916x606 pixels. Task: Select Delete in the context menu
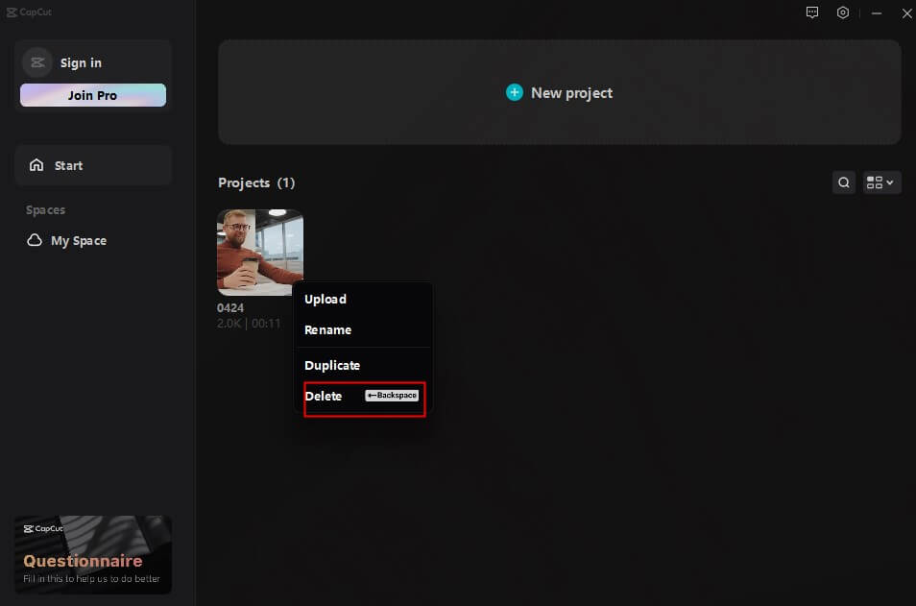324,396
